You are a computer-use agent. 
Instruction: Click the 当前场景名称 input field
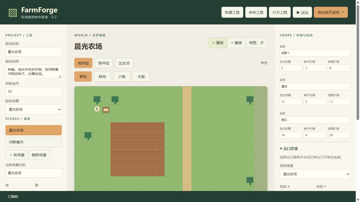coord(34,173)
